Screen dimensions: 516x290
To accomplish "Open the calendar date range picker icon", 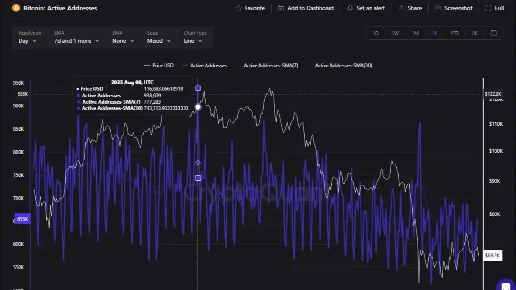I will [x=494, y=33].
